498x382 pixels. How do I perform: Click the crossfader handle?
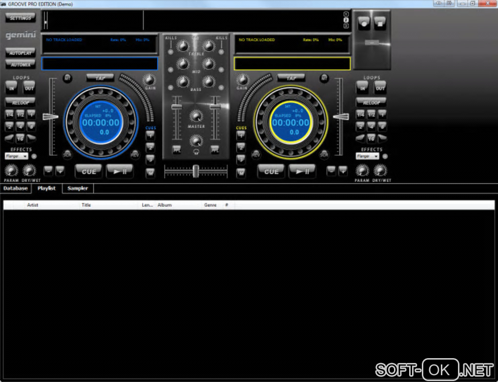[x=196, y=171]
